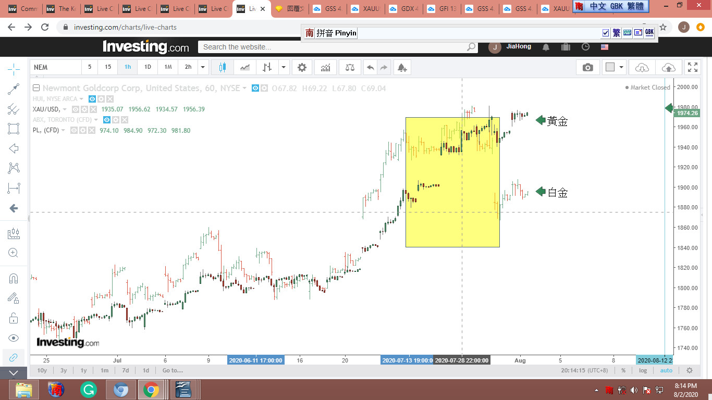Switch to the 1D interval

148,67
